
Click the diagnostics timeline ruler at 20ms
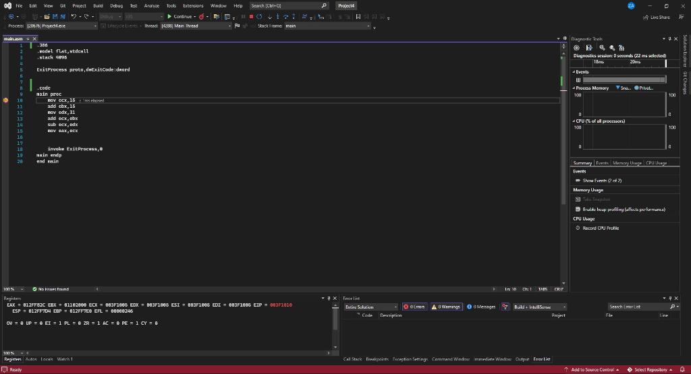pos(634,62)
